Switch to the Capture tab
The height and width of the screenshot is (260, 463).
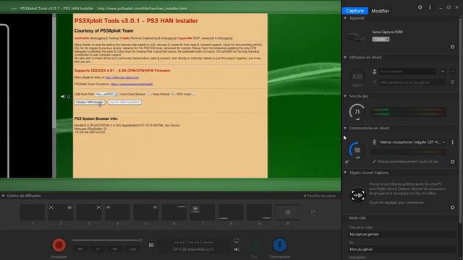(x=355, y=11)
